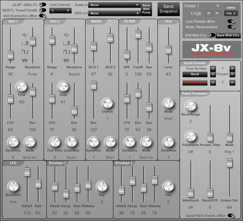
Task: Select the sawtooth waveform icon in OSC 1
Action: click(x=25, y=35)
